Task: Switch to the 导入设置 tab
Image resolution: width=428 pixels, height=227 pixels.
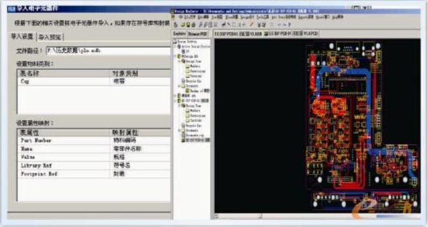Action: [22, 36]
